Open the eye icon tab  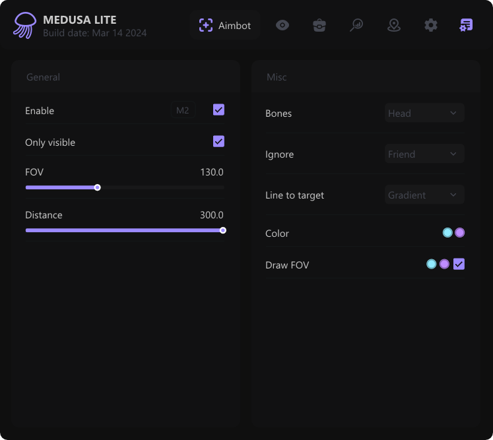[x=282, y=26]
